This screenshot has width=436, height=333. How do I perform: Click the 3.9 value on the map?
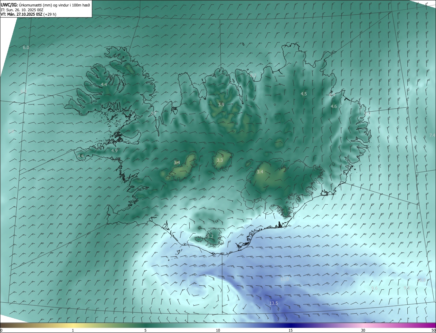click(221, 105)
